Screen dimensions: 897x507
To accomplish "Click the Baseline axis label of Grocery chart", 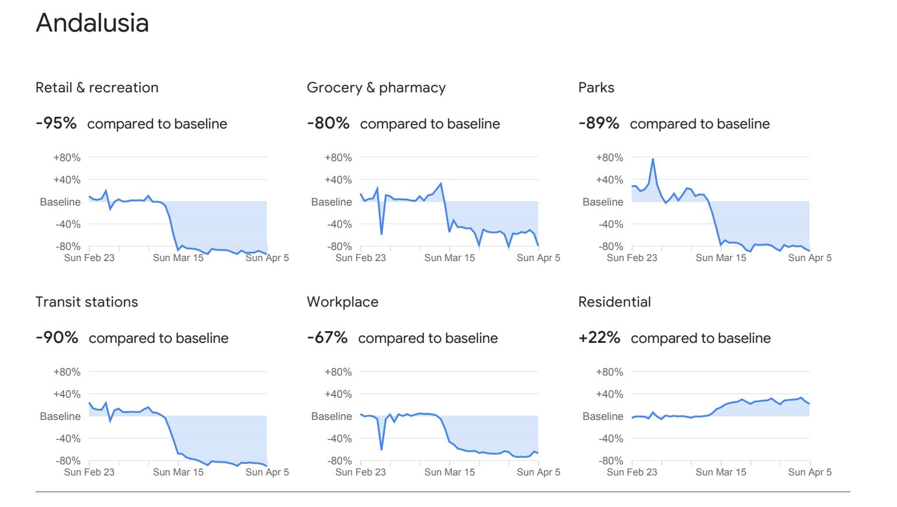I will (x=332, y=202).
